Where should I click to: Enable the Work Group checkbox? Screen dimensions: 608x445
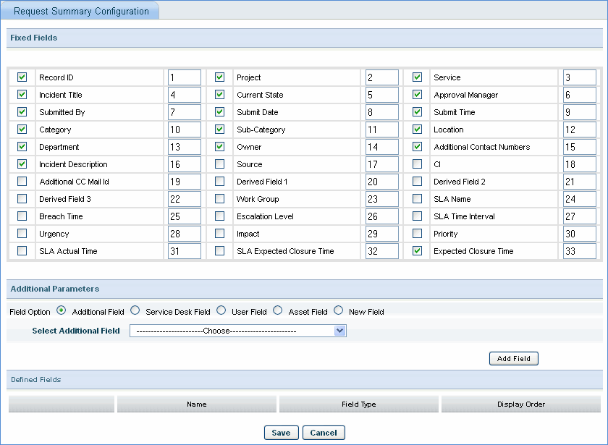click(219, 199)
